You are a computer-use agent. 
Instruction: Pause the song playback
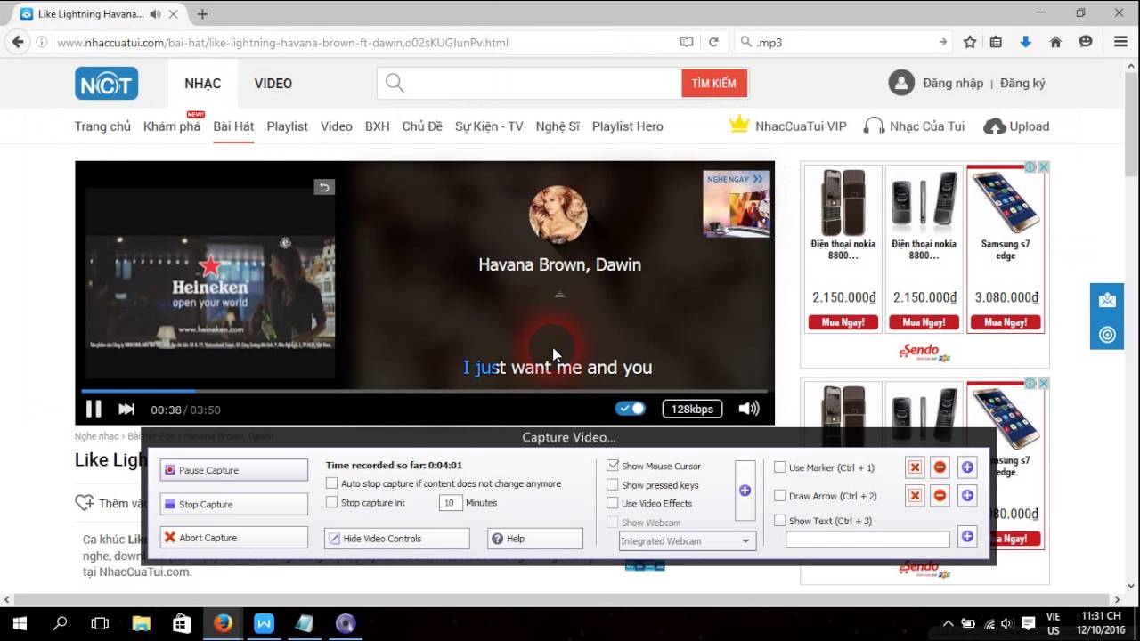[x=93, y=410]
